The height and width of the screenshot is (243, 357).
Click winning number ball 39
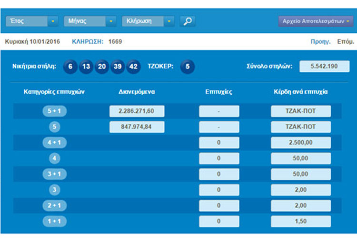click(x=118, y=67)
